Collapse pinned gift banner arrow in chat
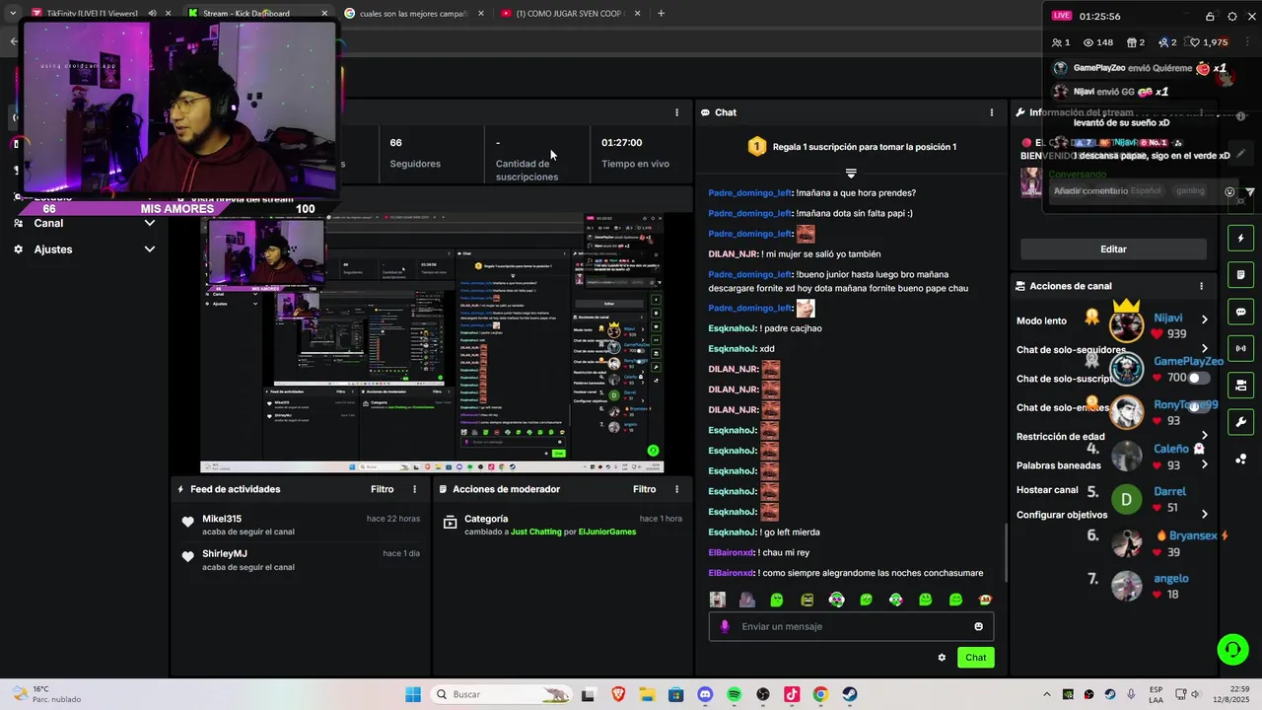This screenshot has width=1262, height=710. point(851,173)
